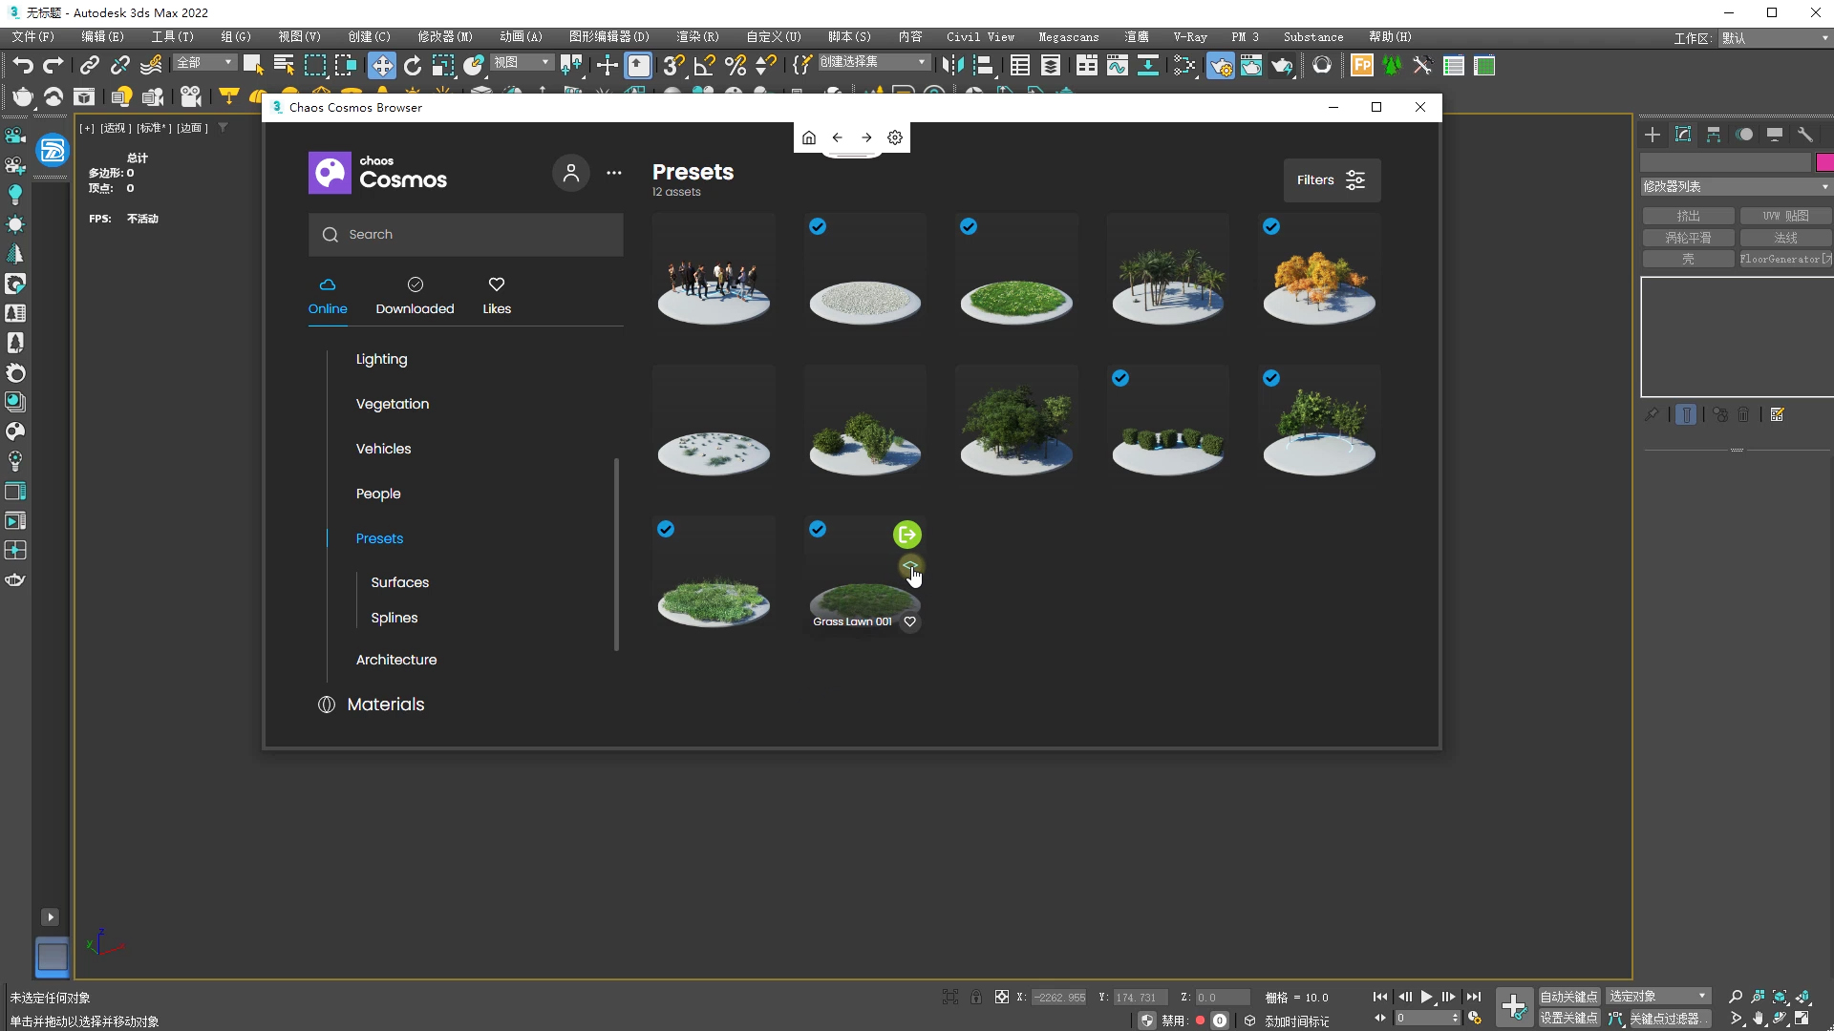The image size is (1834, 1031).
Task: Click the Cosmos home icon
Action: click(809, 137)
